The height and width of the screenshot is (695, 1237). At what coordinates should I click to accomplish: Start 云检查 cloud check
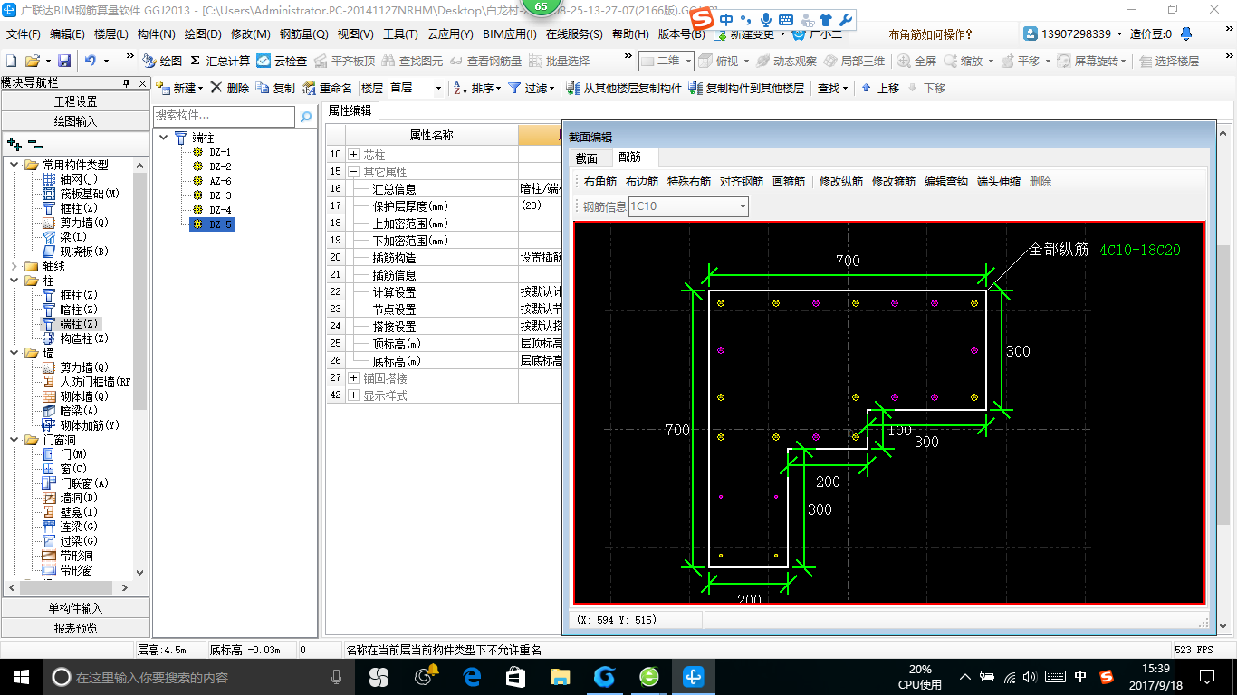pyautogui.click(x=282, y=61)
